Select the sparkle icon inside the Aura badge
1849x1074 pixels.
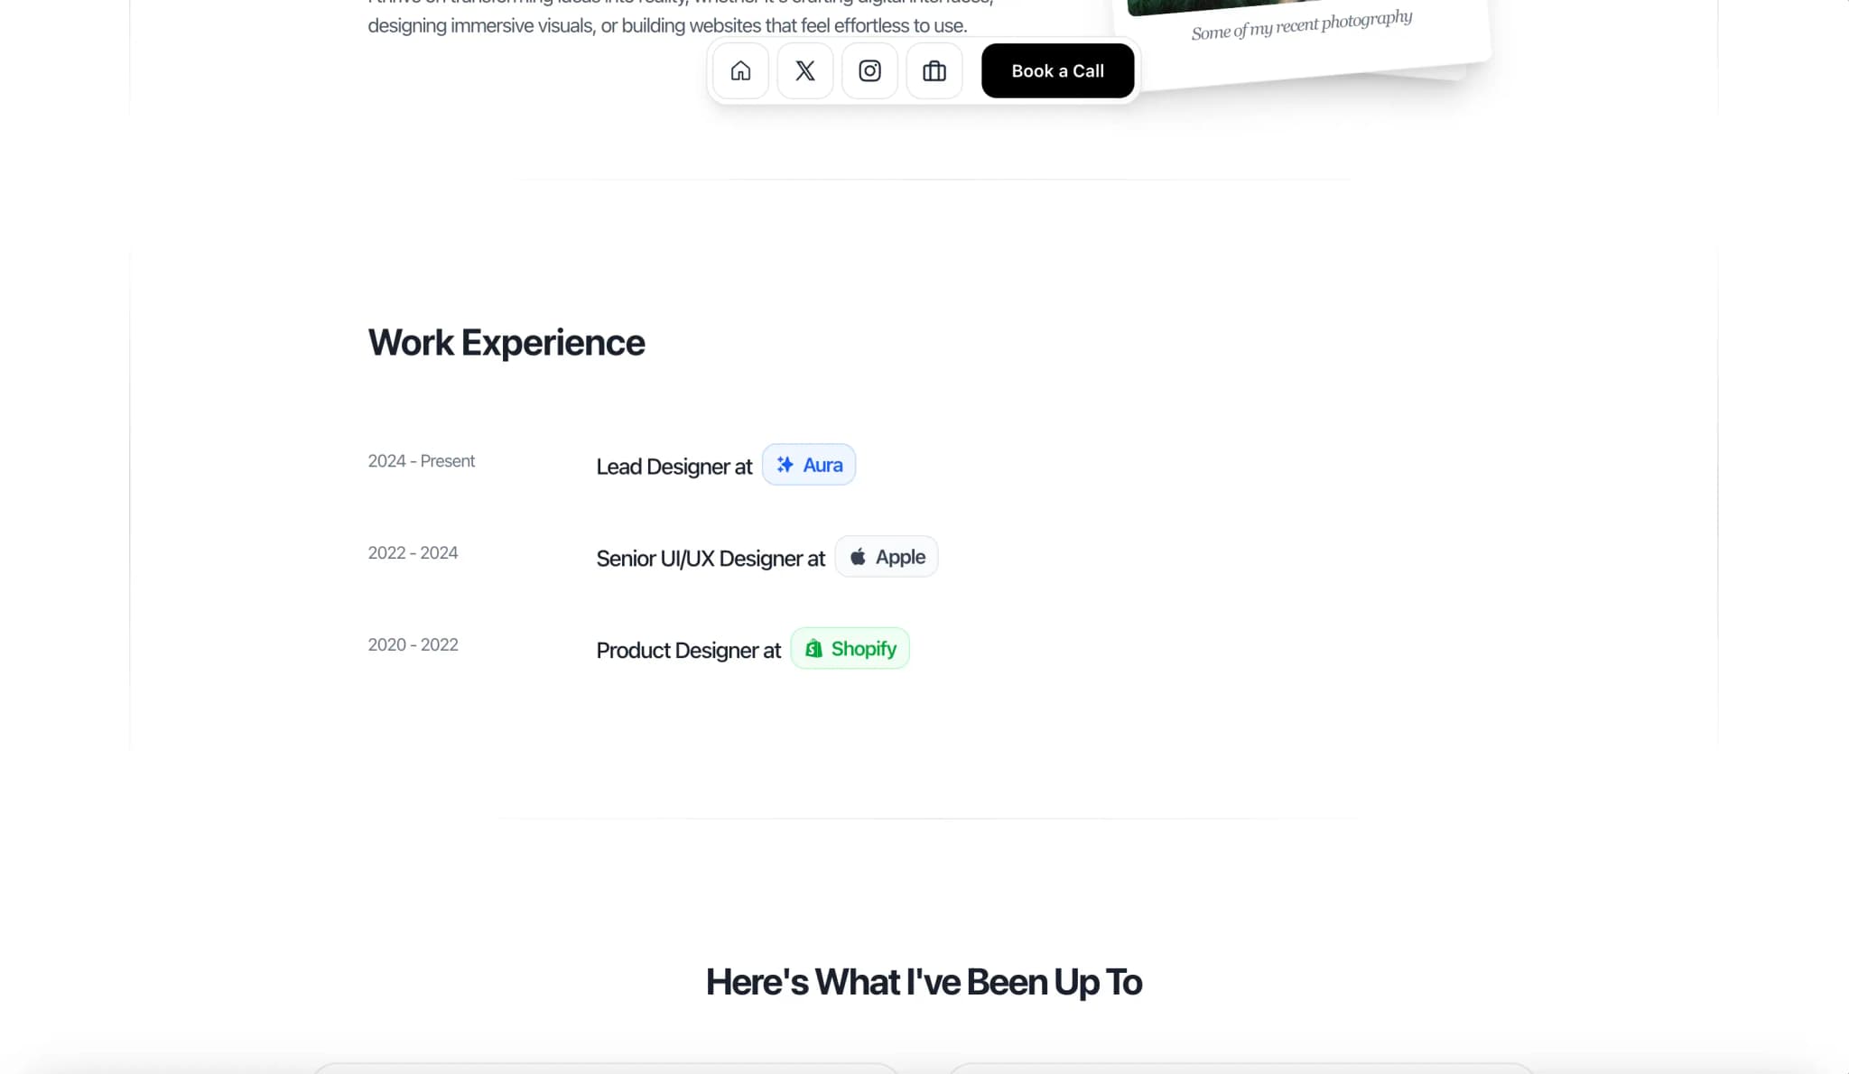click(785, 465)
